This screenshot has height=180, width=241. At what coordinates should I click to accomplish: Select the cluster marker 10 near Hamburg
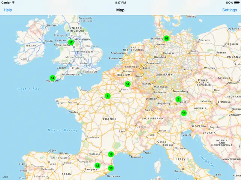click(x=166, y=38)
